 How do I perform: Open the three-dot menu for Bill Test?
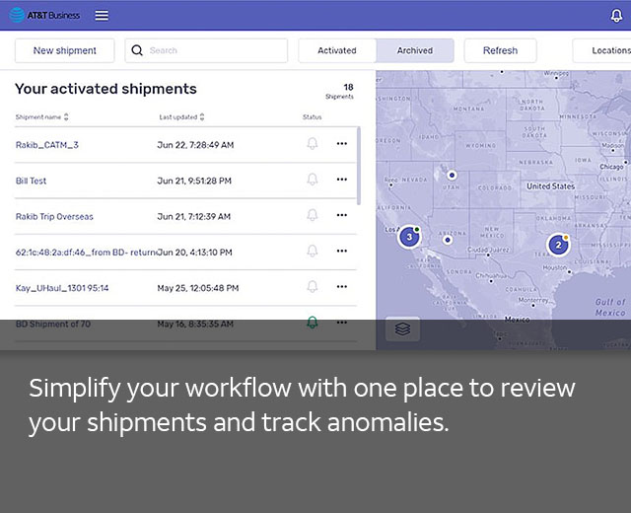click(x=342, y=180)
